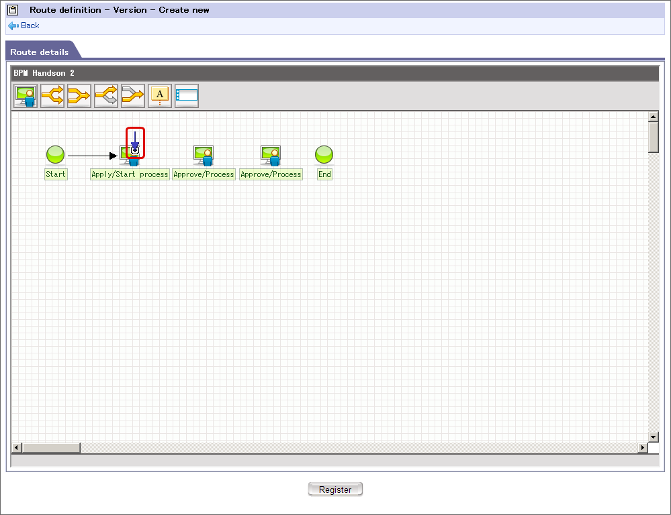Select the join tool with gray branch
This screenshot has height=515, width=671.
(133, 96)
